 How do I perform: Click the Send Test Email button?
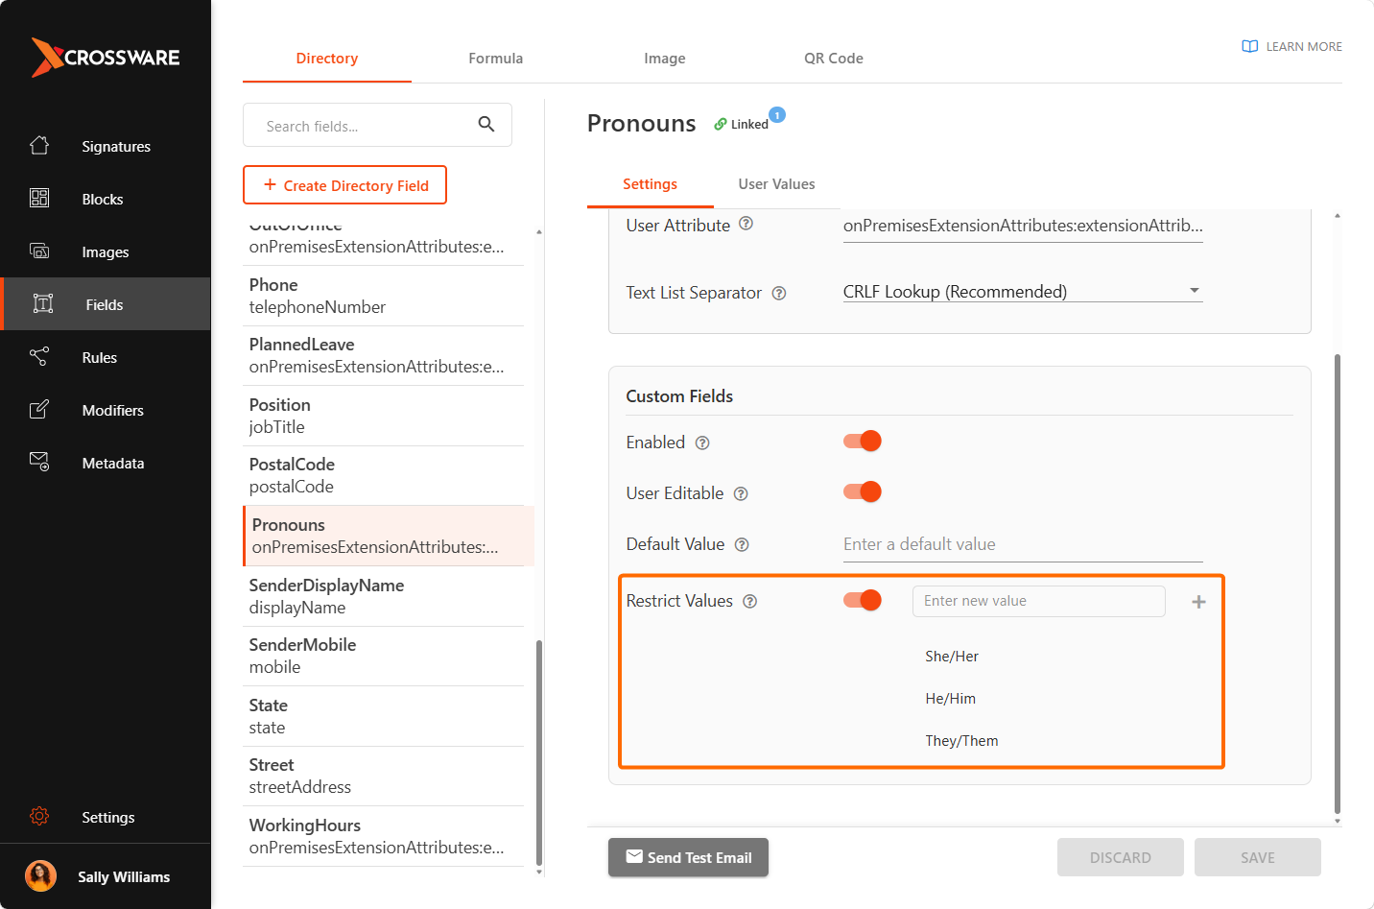click(x=688, y=857)
